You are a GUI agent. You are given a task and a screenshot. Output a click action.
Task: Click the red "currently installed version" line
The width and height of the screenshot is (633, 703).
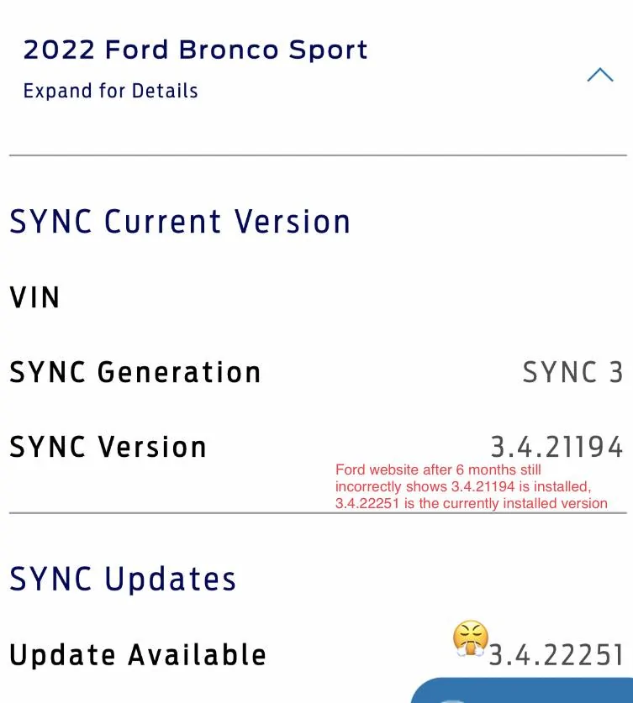click(x=471, y=504)
